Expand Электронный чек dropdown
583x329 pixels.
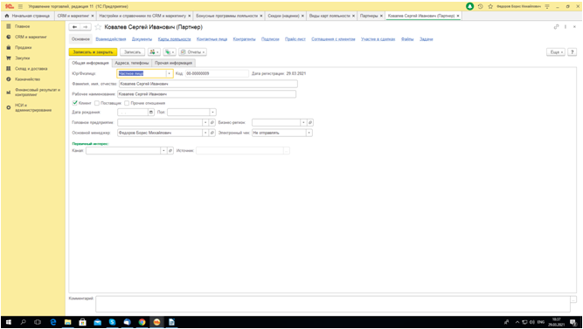coord(309,133)
